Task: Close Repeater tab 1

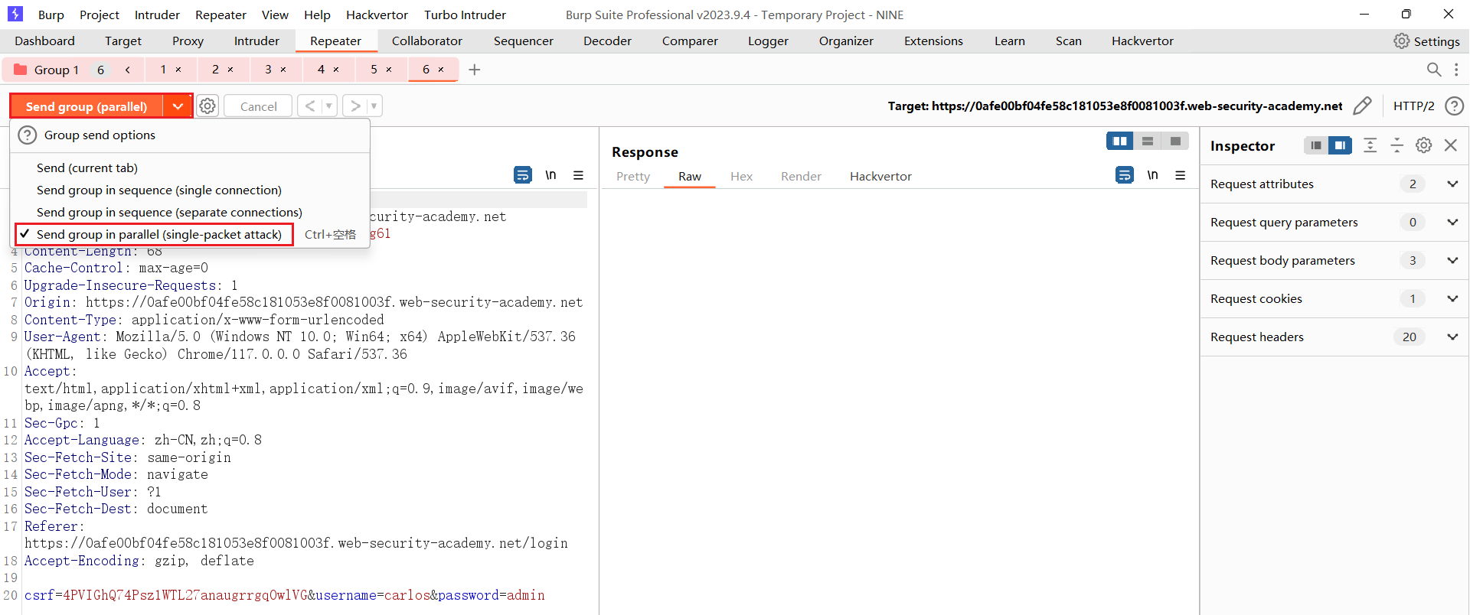Action: 178,70
